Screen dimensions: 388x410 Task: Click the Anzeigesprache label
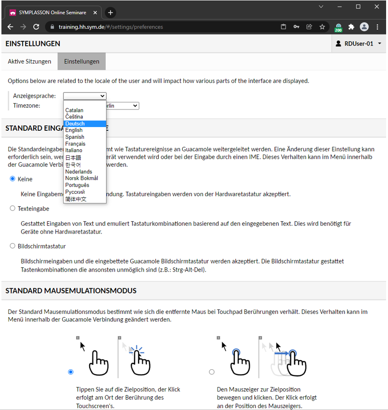coord(35,96)
